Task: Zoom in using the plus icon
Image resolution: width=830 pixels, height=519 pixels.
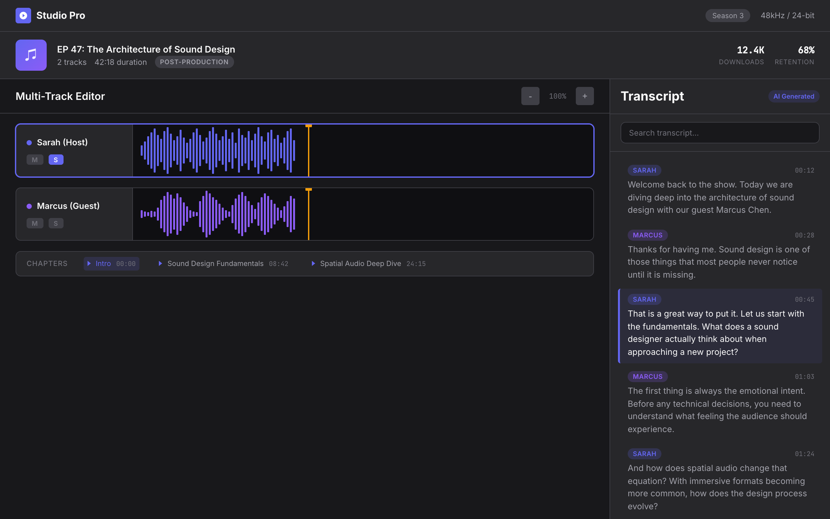Action: click(x=585, y=96)
